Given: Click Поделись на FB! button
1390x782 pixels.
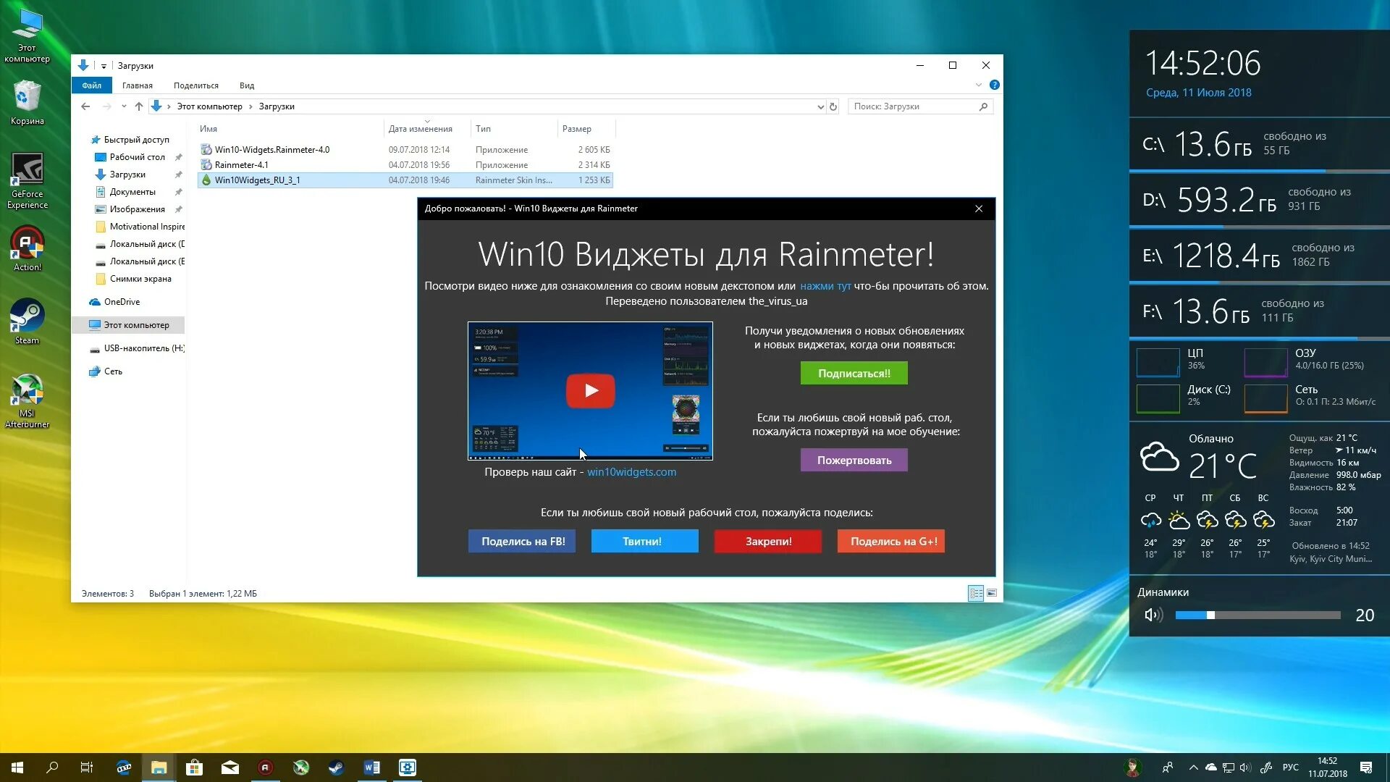Looking at the screenshot, I should click(x=522, y=541).
